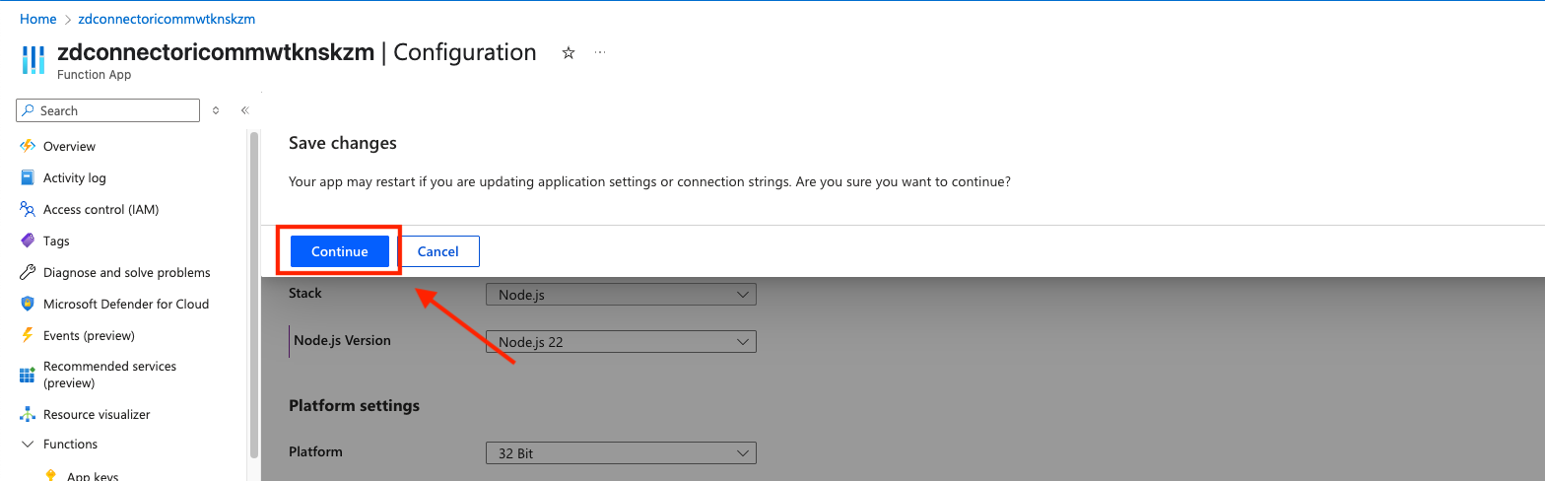Open Overview in the sidebar
The height and width of the screenshot is (481, 1545).
pyautogui.click(x=69, y=146)
